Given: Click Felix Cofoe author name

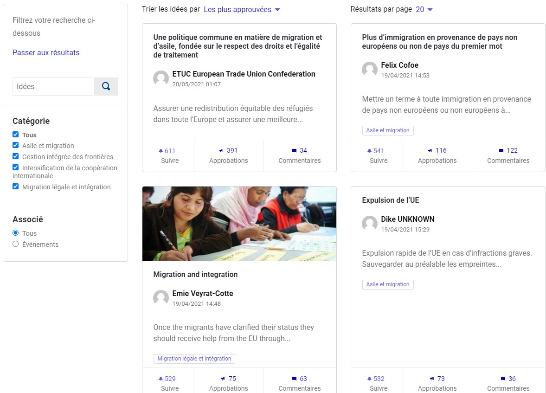Looking at the screenshot, I should (400, 65).
